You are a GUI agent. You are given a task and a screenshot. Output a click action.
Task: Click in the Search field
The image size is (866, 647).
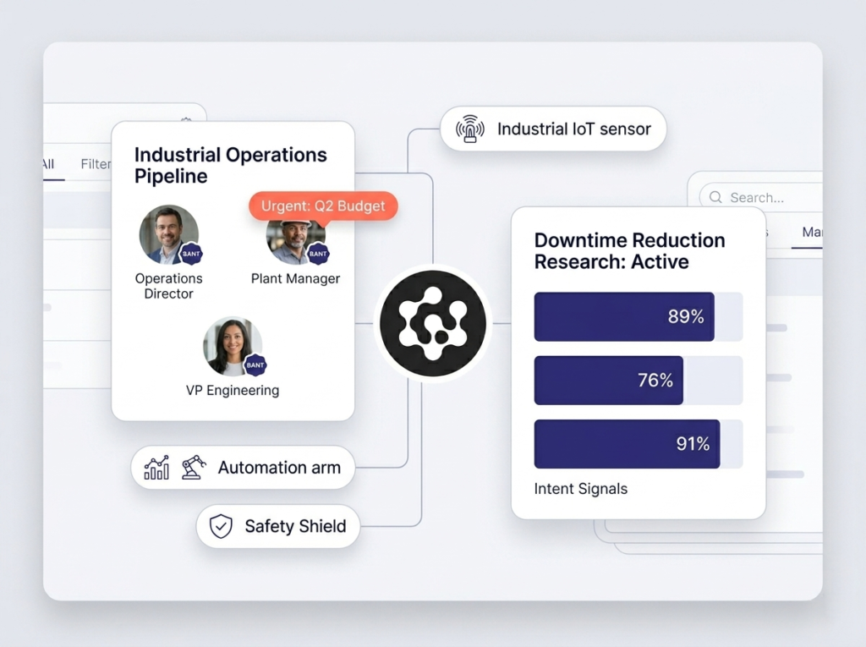760,197
